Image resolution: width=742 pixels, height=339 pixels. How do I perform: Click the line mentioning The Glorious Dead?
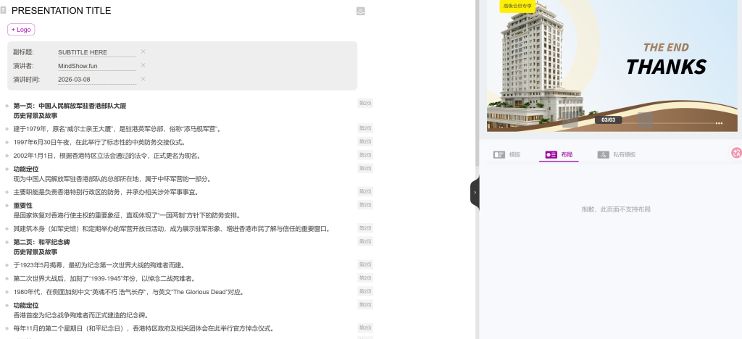129,292
